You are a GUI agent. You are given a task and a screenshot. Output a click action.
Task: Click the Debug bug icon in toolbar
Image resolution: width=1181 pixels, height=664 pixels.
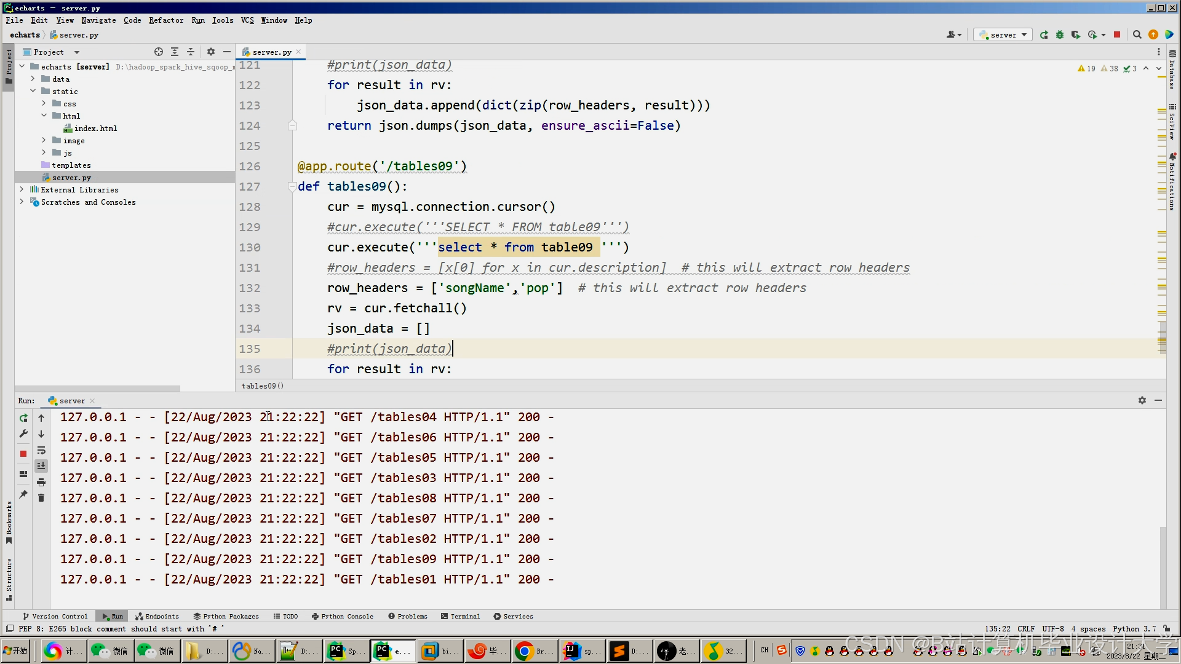pyautogui.click(x=1060, y=35)
